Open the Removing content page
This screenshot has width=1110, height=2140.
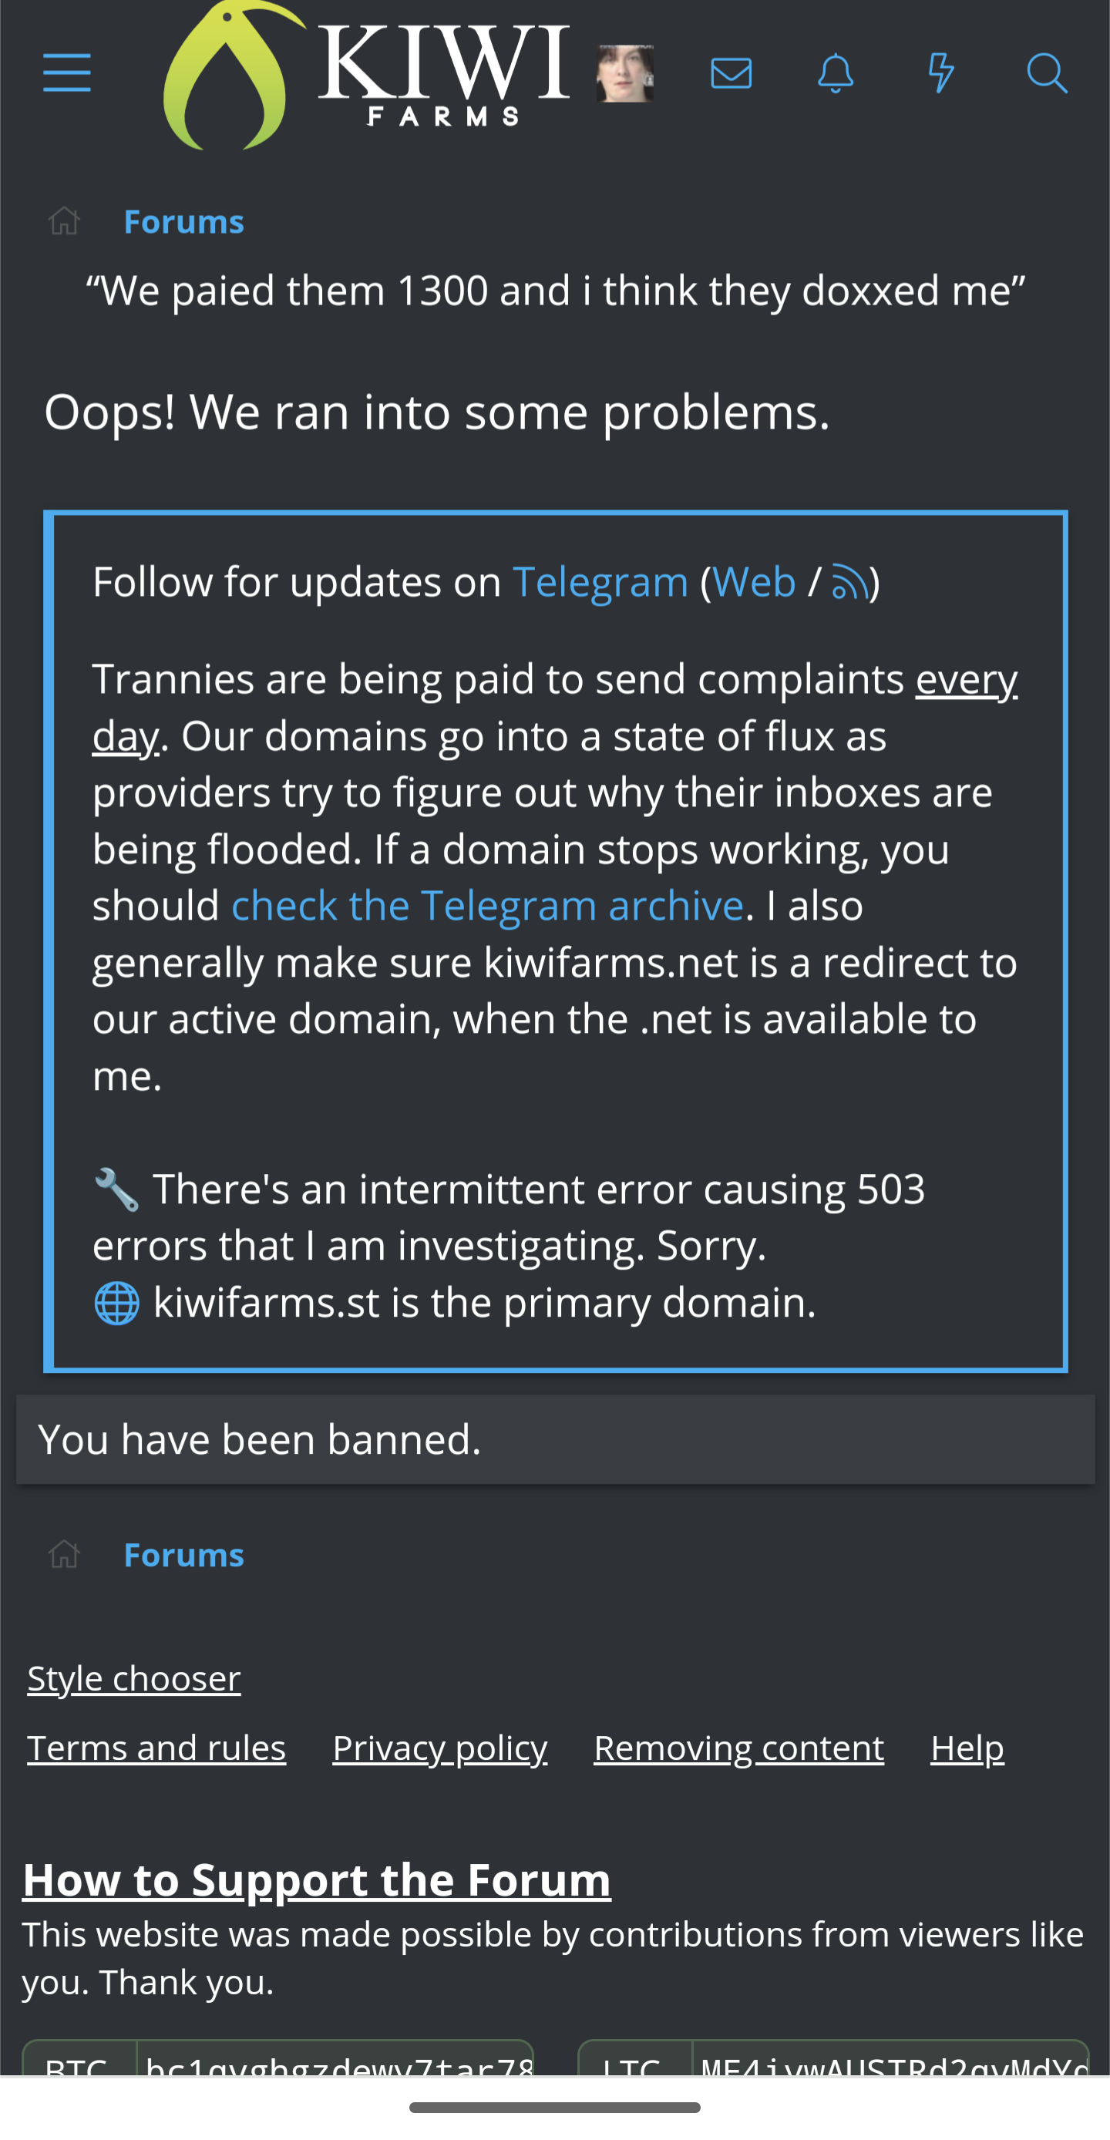[738, 1748]
